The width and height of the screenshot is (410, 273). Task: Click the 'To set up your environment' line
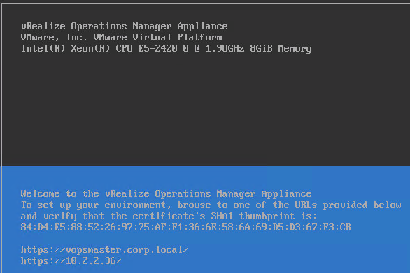coord(211,205)
